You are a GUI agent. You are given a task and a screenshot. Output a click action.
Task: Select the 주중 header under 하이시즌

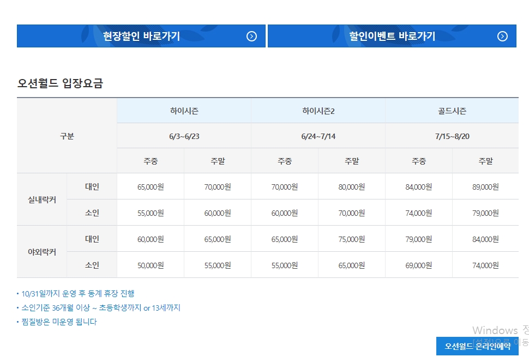pyautogui.click(x=151, y=161)
